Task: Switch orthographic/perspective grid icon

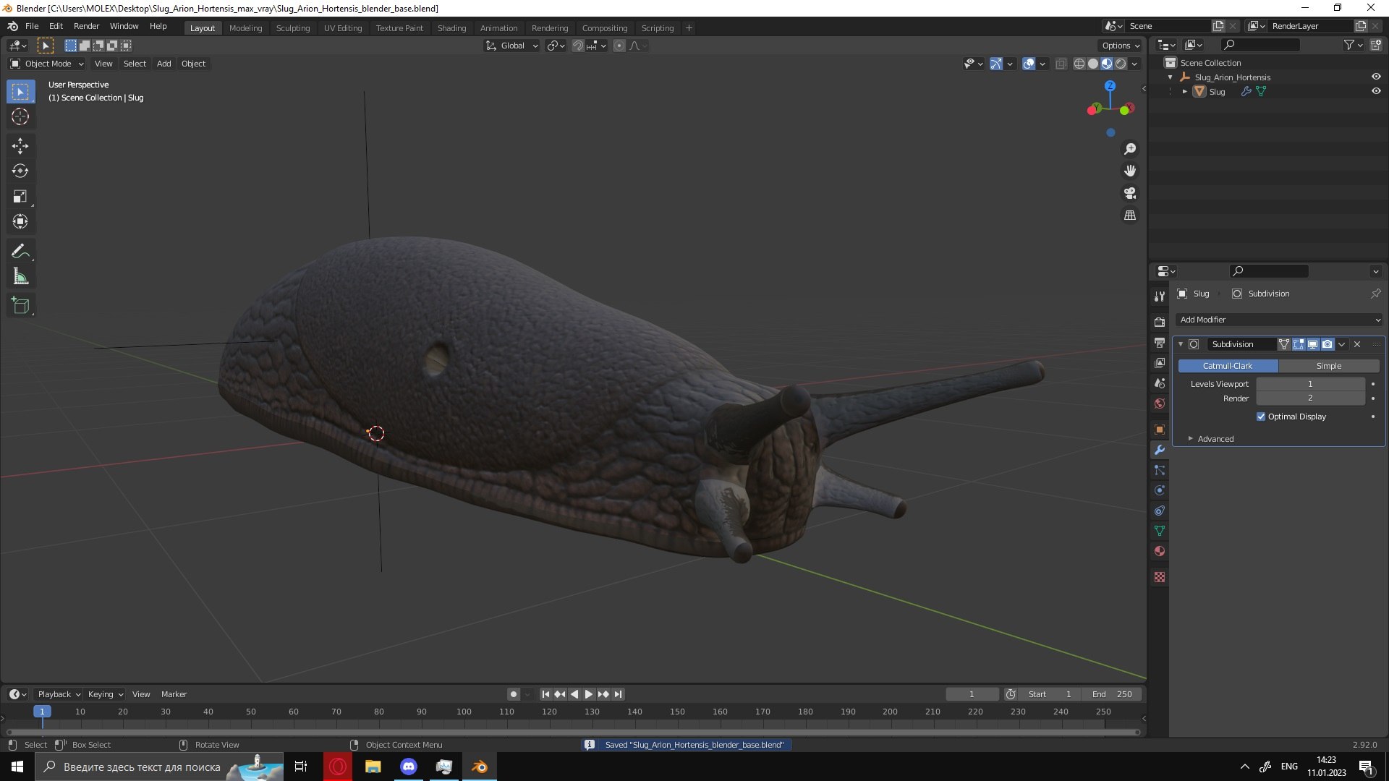Action: click(x=1130, y=215)
